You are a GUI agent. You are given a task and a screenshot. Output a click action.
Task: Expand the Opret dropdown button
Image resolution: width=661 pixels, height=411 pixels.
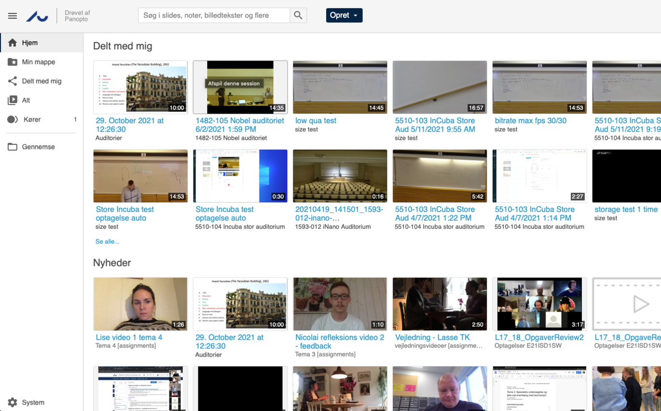(x=344, y=15)
